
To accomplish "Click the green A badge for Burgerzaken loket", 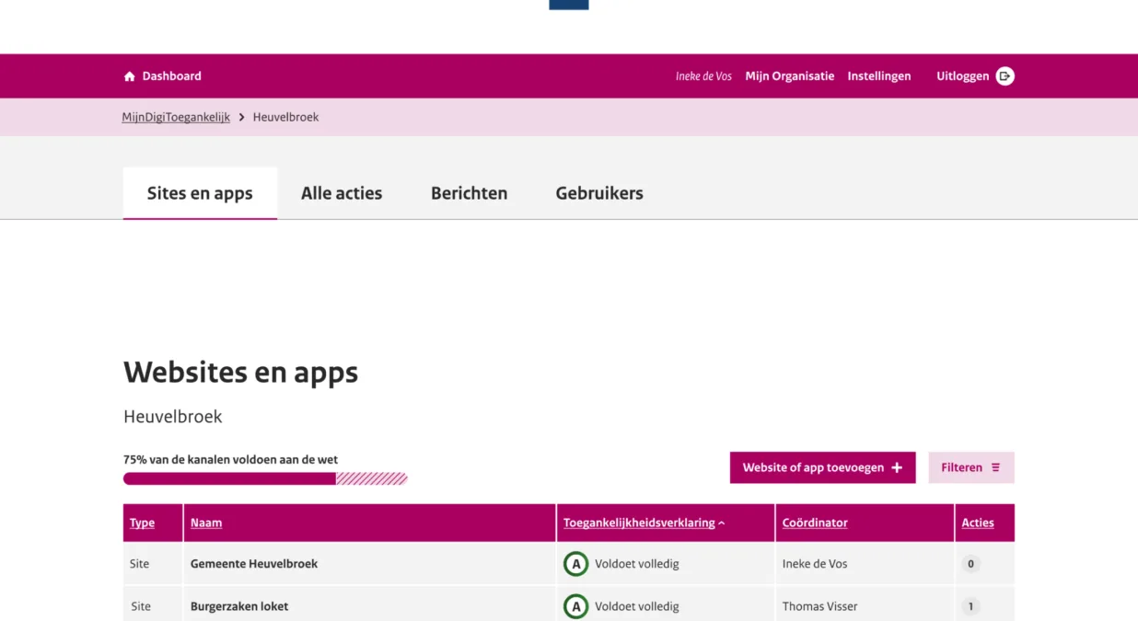I will point(575,606).
